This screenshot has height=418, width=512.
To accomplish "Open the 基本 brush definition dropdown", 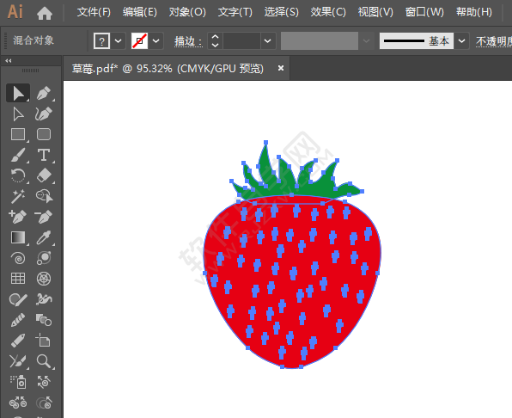I will coord(461,41).
